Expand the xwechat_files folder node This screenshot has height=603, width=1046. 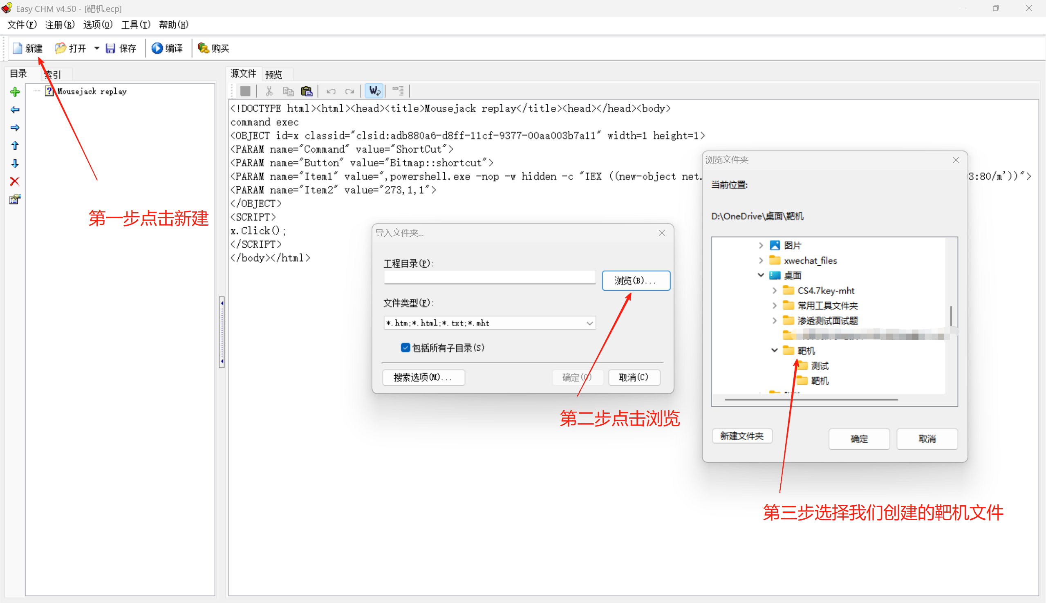(x=761, y=260)
